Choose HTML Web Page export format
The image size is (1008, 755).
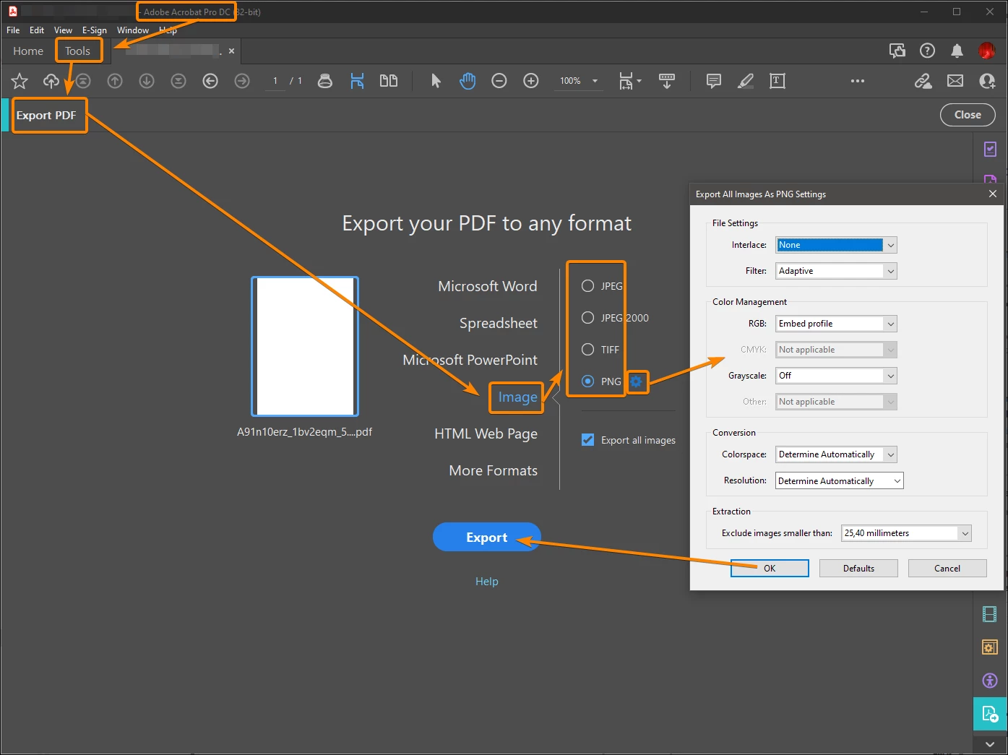tap(486, 433)
